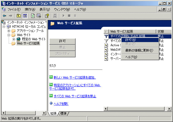Restore the inner MDI child window
This screenshot has height=122, width=173.
tap(164, 9)
